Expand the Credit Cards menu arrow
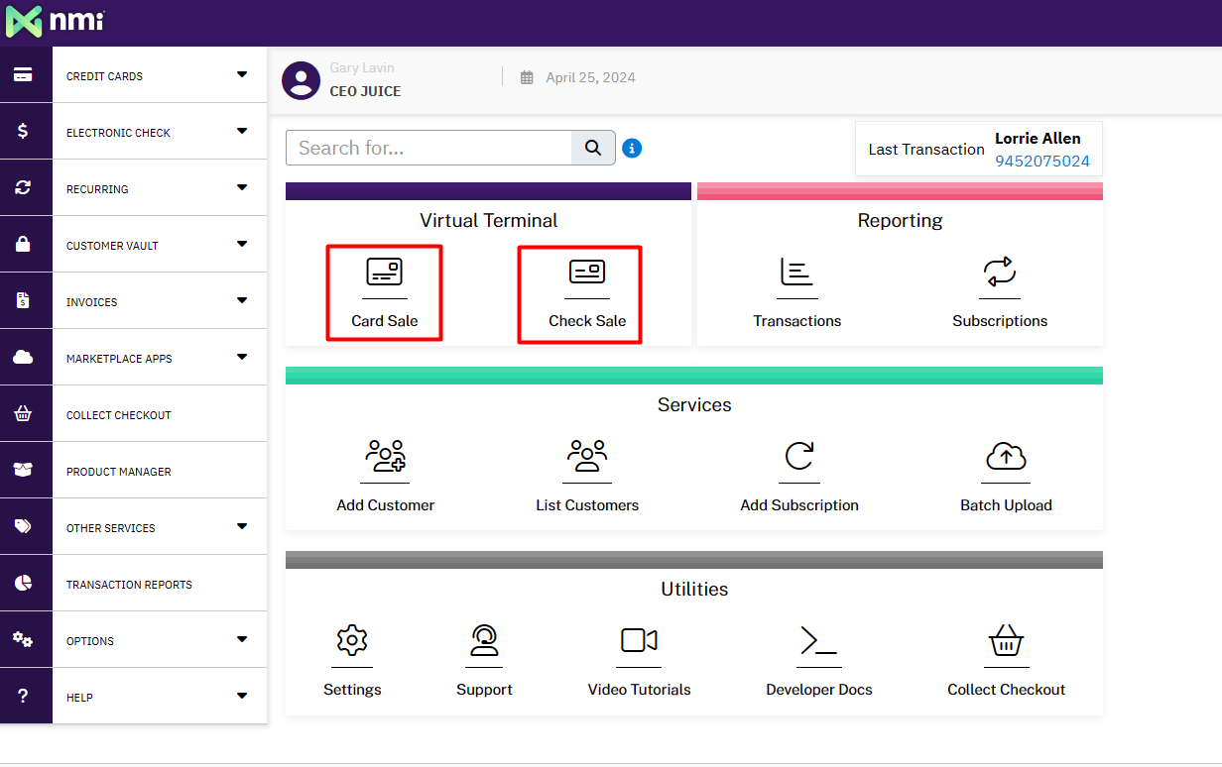This screenshot has width=1222, height=767. point(242,74)
